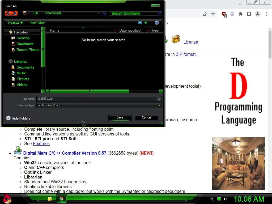The image size is (272, 204).
Task: Open the file explorer taskbar icon
Action: tap(50, 199)
